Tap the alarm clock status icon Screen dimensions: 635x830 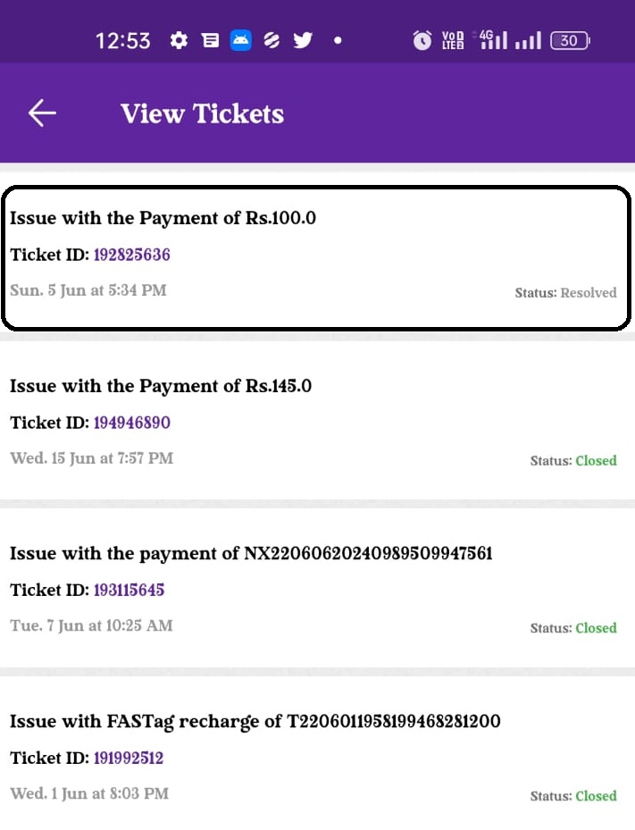click(x=422, y=40)
